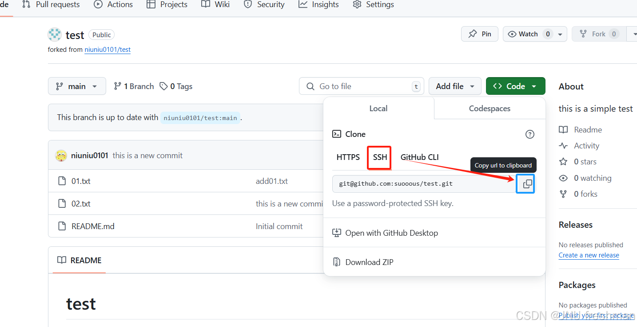Toggle the green Code dropdown button

(516, 86)
